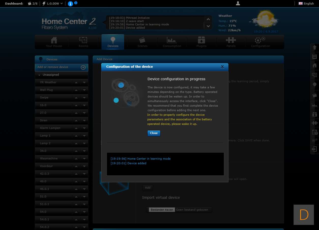
Task: Move Wall Plug up in the list
Action: coord(76,90)
